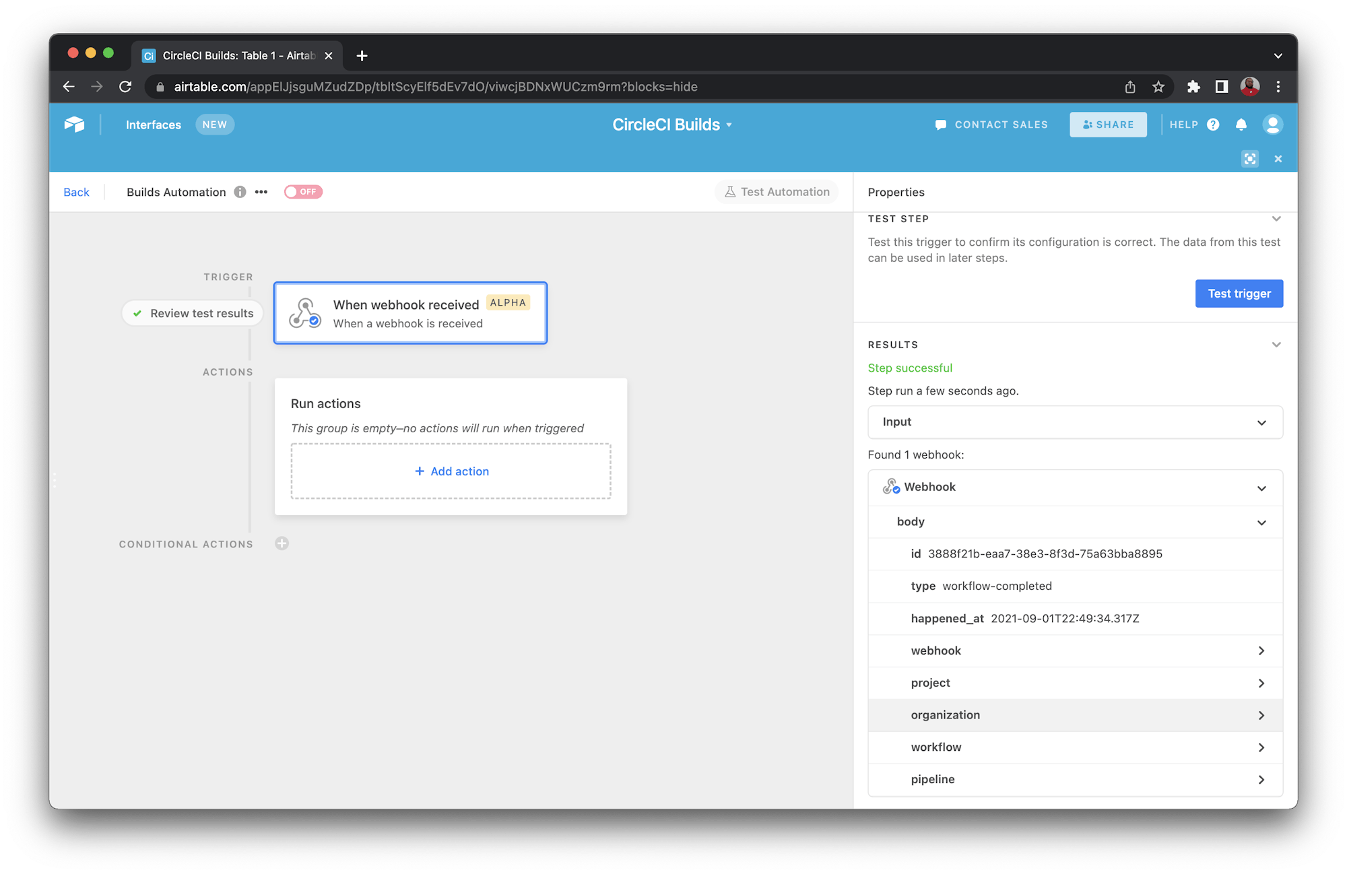Click the Test trigger button
The width and height of the screenshot is (1347, 874).
tap(1239, 293)
